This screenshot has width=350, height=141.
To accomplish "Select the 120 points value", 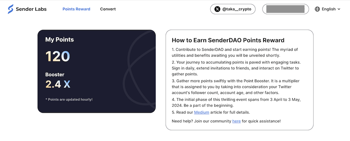I will pyautogui.click(x=57, y=56).
